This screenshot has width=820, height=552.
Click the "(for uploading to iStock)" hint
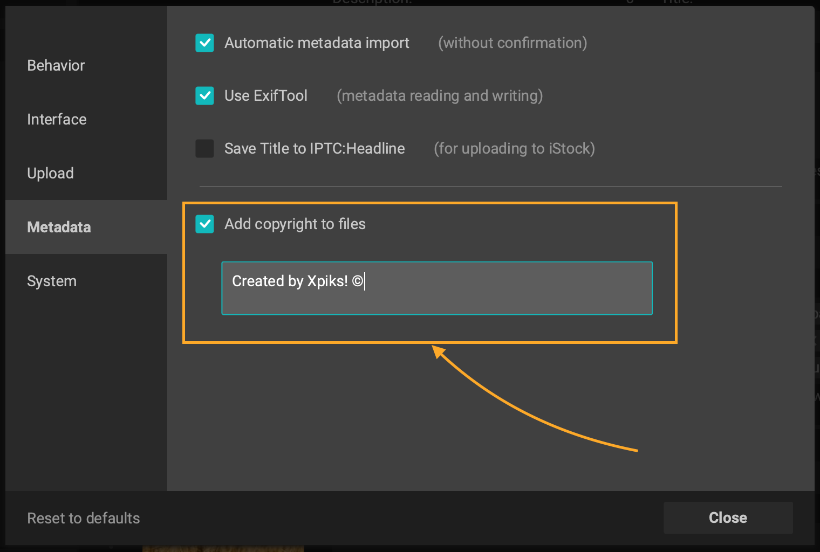pos(514,149)
